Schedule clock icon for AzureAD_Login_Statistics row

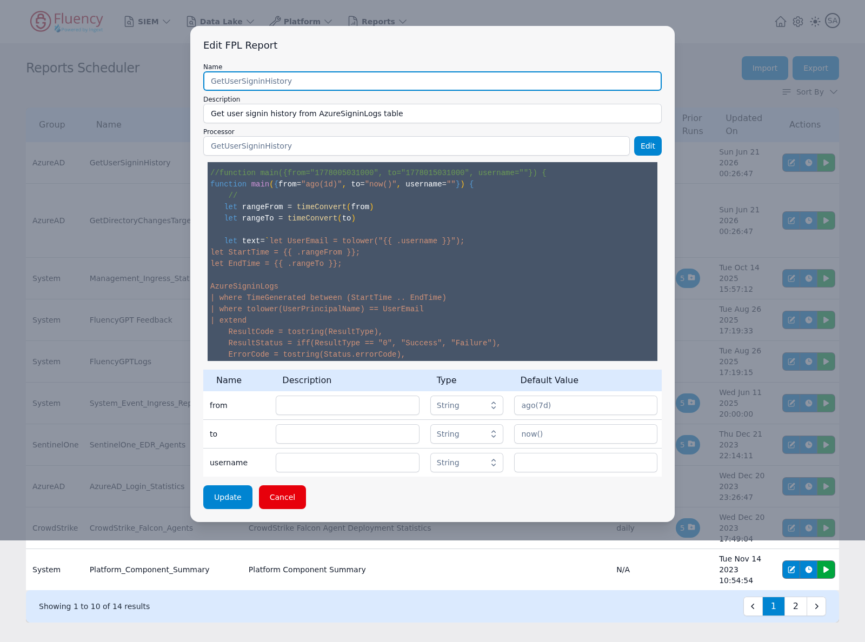809,486
